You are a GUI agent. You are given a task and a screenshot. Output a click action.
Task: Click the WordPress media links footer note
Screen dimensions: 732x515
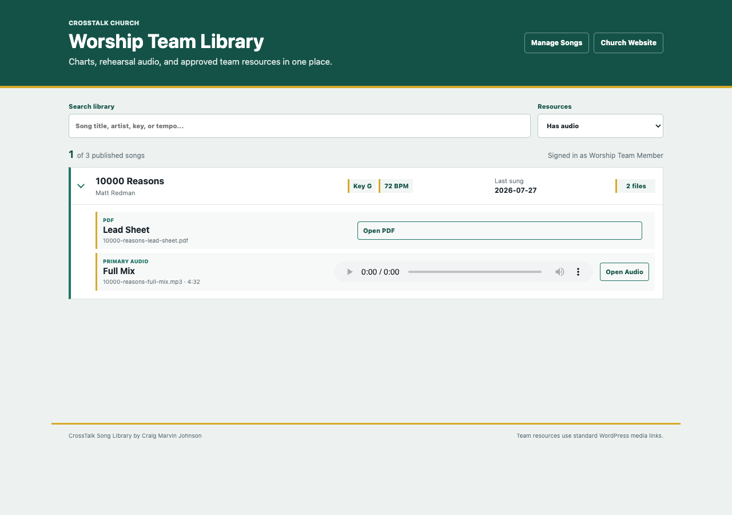pos(590,435)
